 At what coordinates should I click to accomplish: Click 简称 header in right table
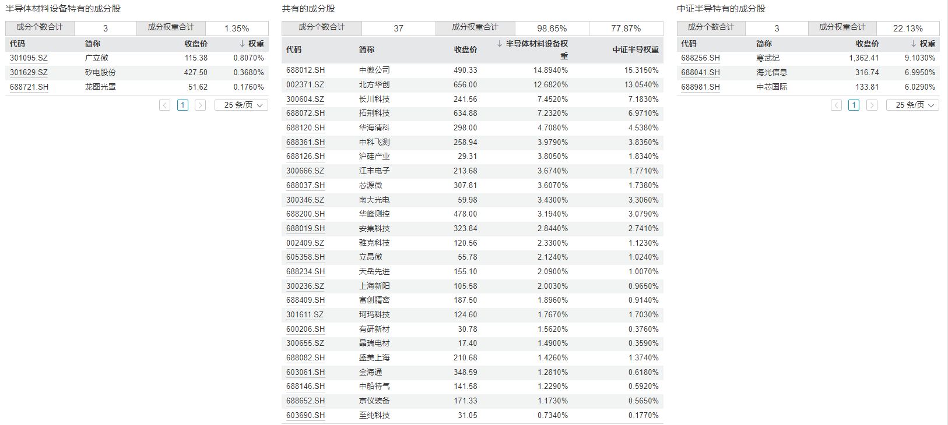coord(764,44)
